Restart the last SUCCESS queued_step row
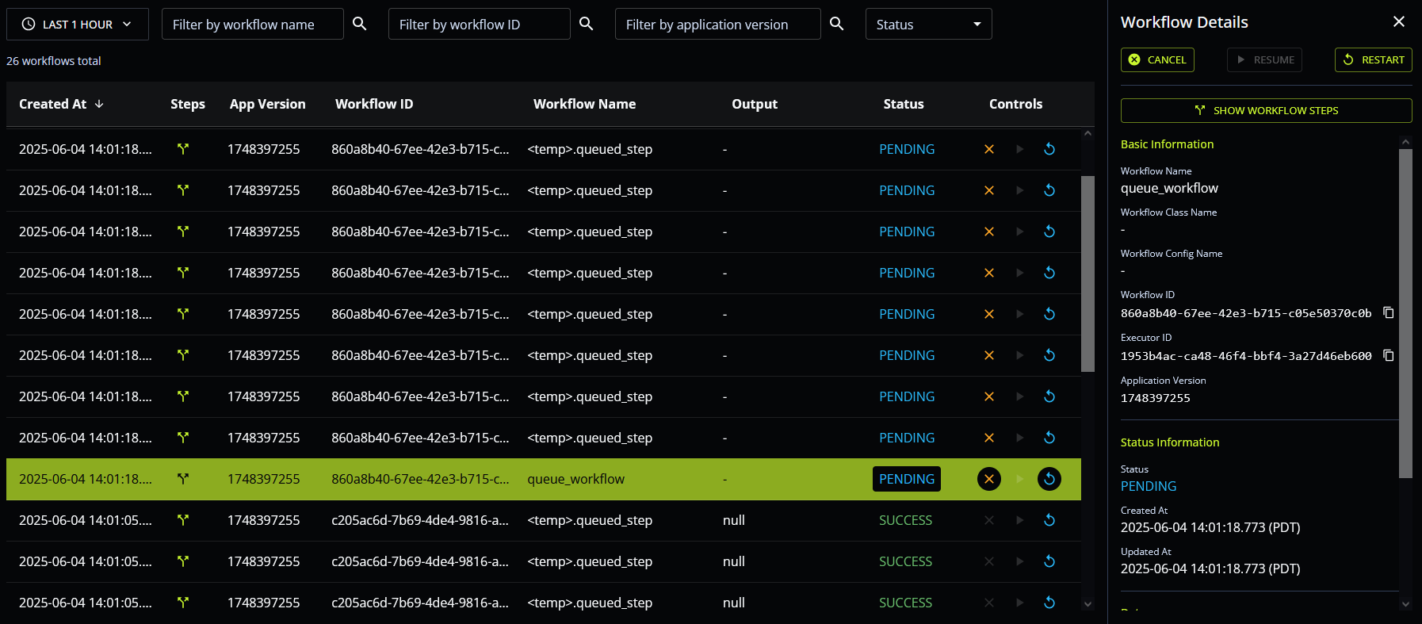This screenshot has width=1422, height=624. tap(1049, 603)
